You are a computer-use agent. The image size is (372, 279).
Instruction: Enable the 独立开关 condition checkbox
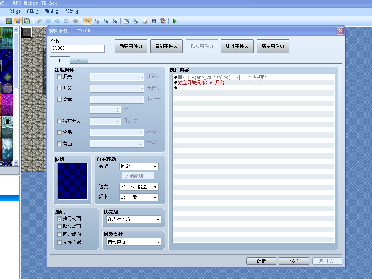(x=59, y=121)
